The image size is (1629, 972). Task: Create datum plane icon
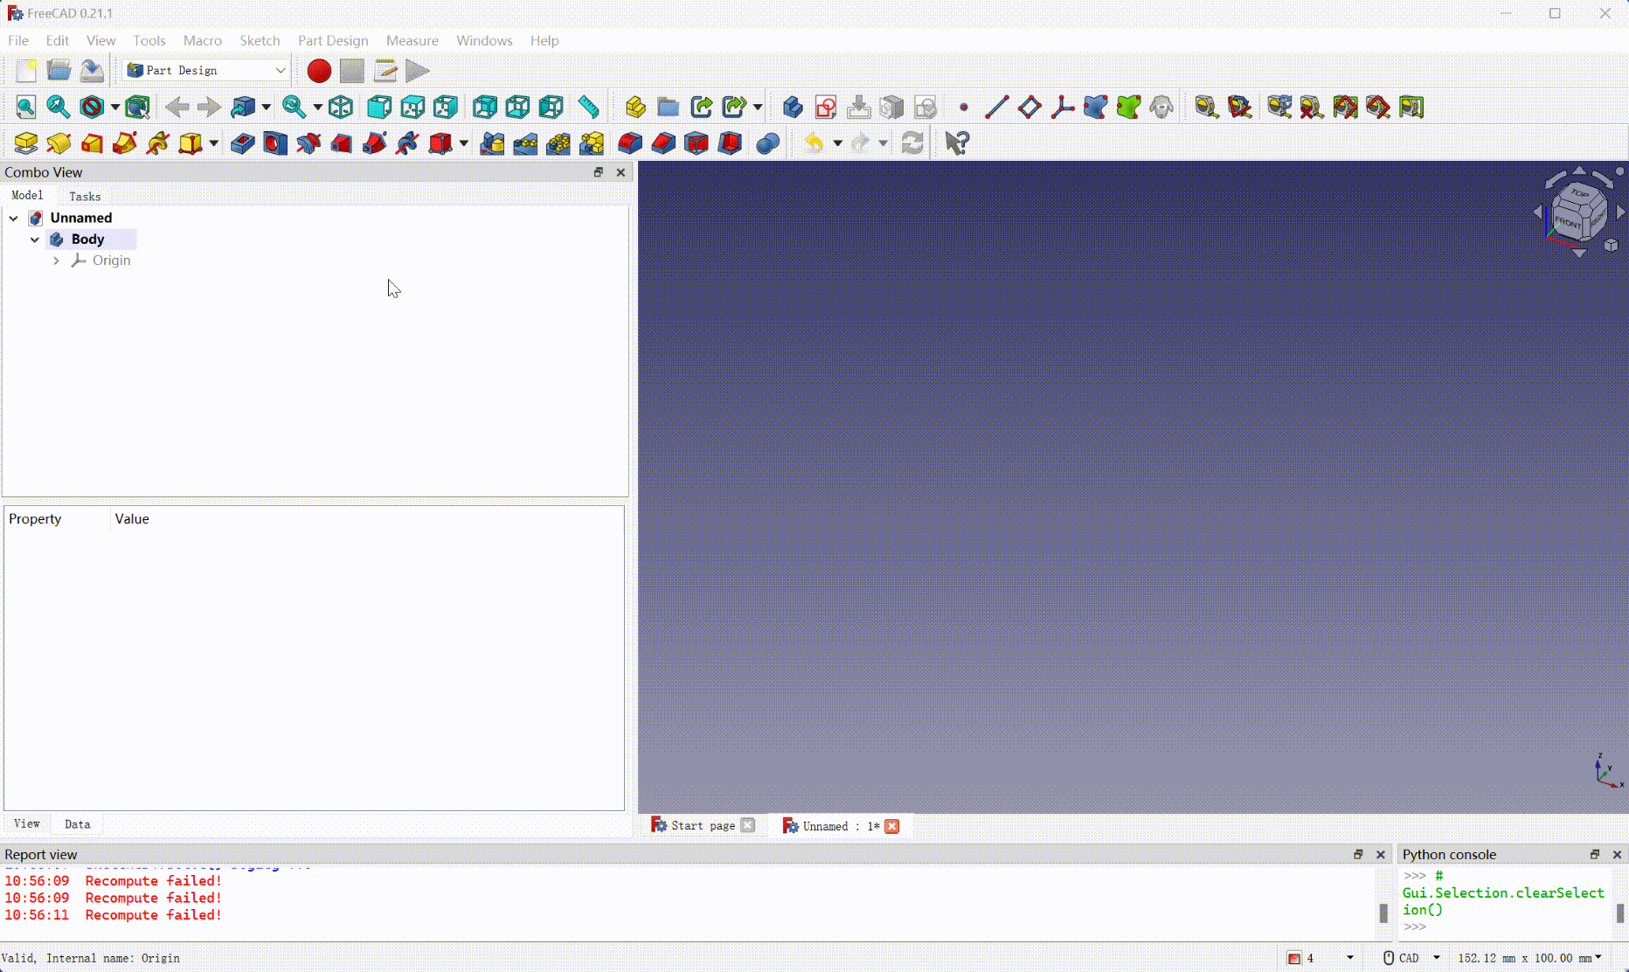pyautogui.click(x=1029, y=108)
